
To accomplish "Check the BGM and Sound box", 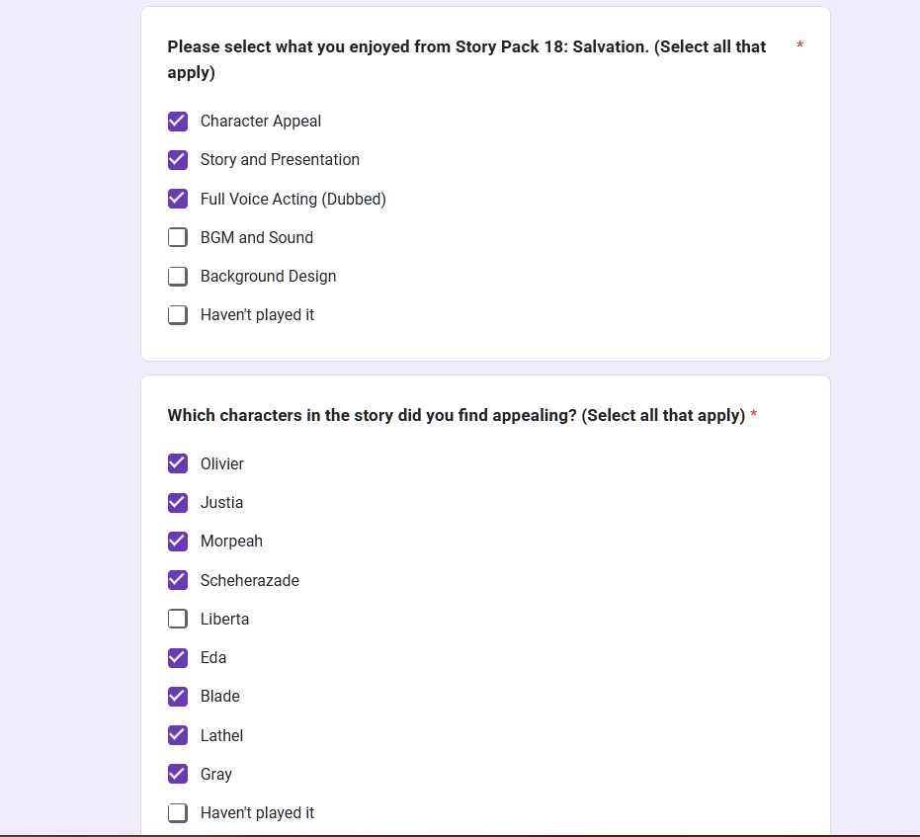I will coord(178,237).
